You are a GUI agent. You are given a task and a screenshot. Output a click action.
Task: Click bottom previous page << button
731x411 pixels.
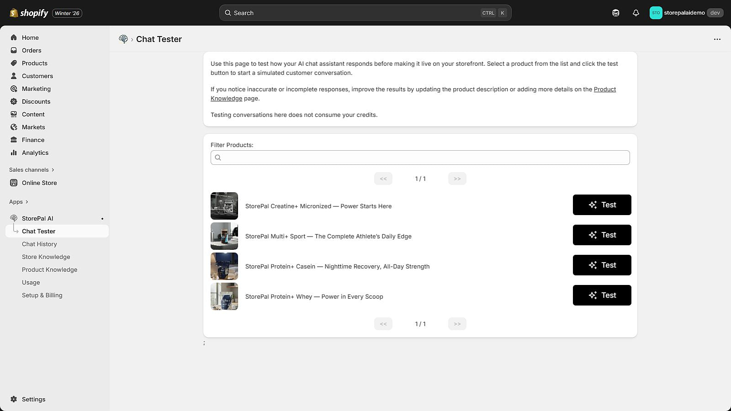(383, 324)
